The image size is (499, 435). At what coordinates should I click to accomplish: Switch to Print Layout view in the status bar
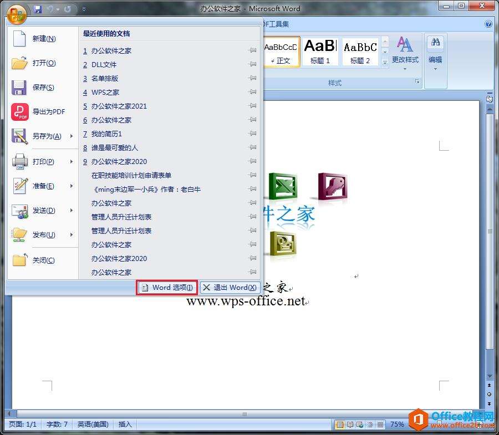340,424
